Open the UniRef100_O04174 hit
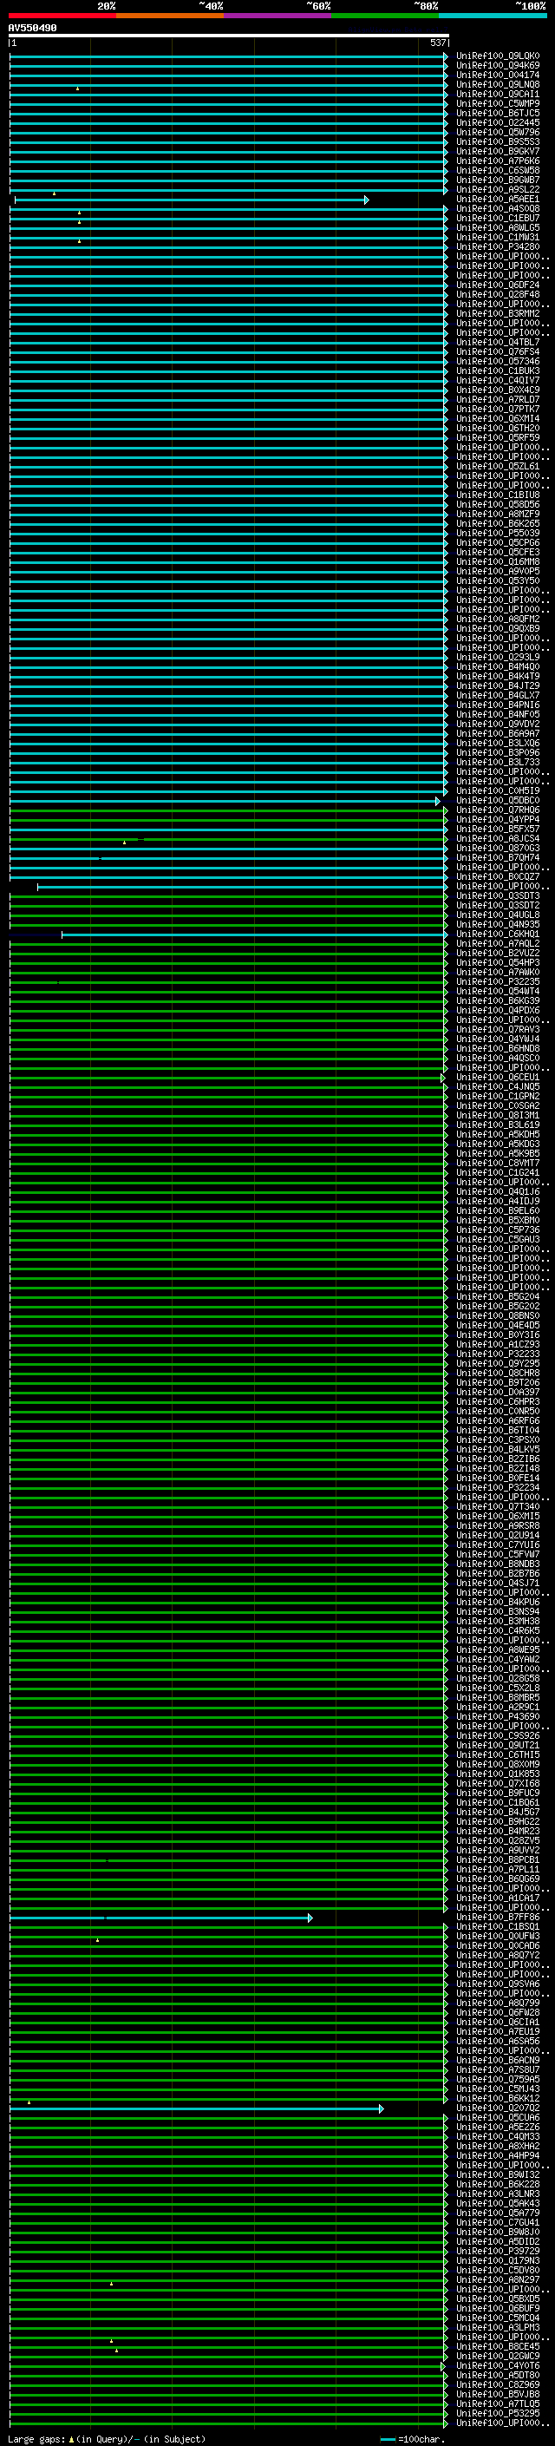 pyautogui.click(x=497, y=75)
